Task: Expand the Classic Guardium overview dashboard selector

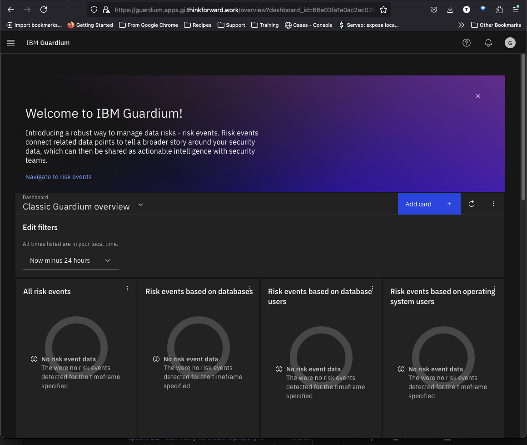Action: pyautogui.click(x=141, y=205)
